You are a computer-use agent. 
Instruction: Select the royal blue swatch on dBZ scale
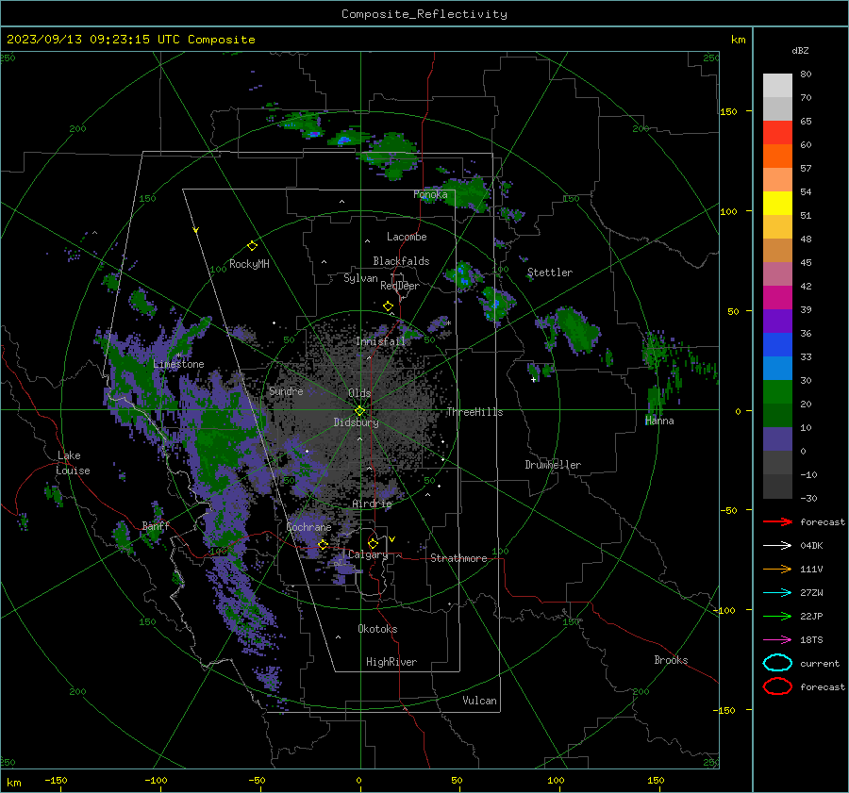point(777,345)
